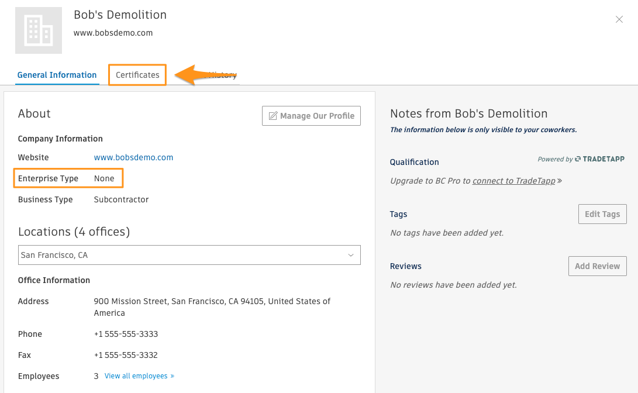Click the Office Information subheading
The height and width of the screenshot is (393, 638).
54,280
